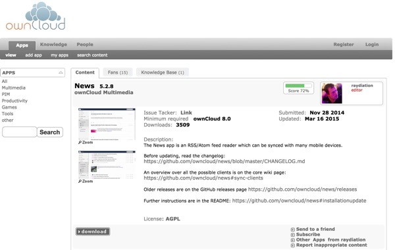This screenshot has width=395, height=250.
Task: Select the view submenu item
Action: [11, 55]
